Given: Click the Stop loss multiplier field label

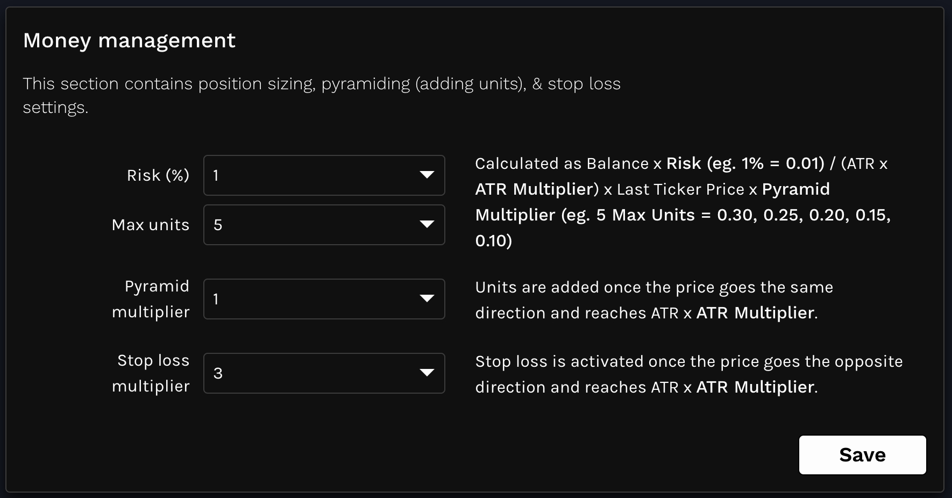Looking at the screenshot, I should coord(151,373).
